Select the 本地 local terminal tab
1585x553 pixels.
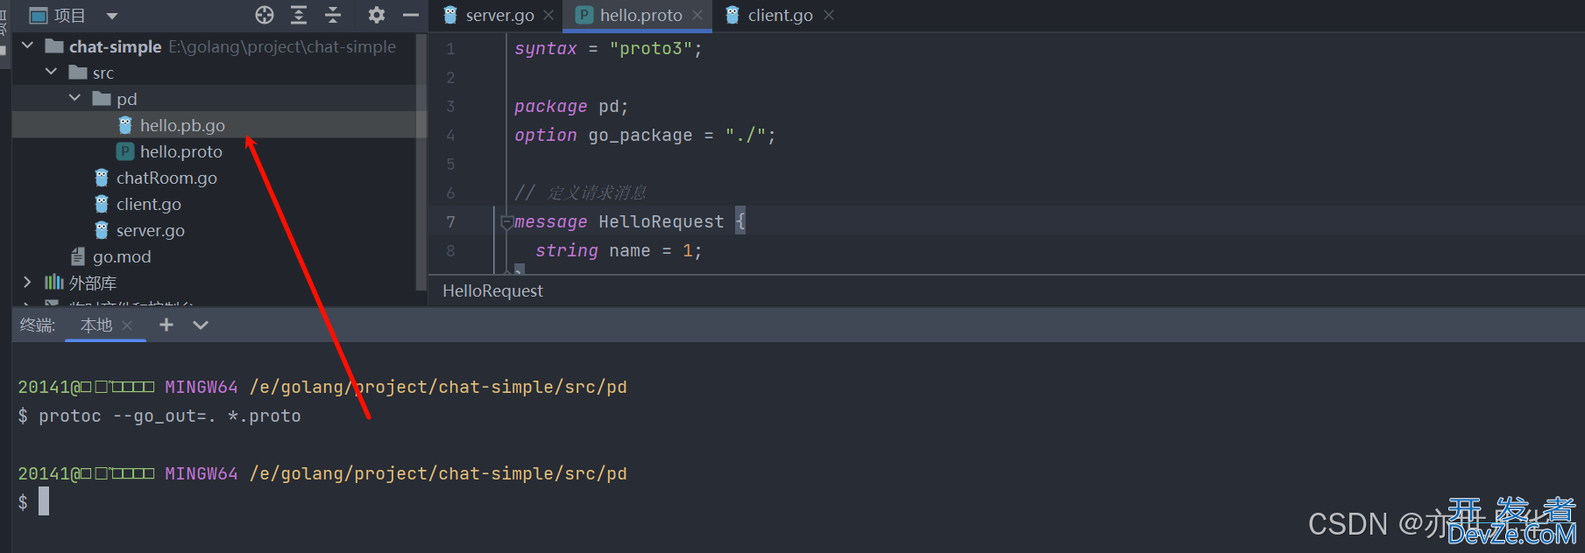pyautogui.click(x=96, y=325)
